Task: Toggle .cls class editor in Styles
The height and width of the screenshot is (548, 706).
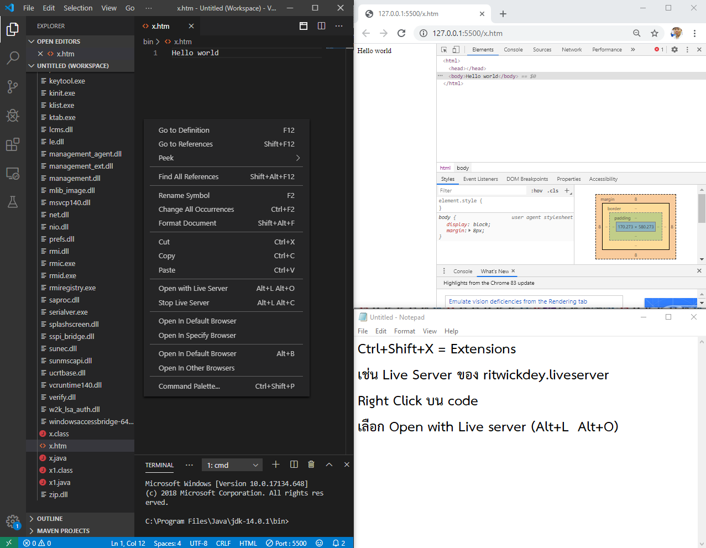Action: (x=553, y=191)
